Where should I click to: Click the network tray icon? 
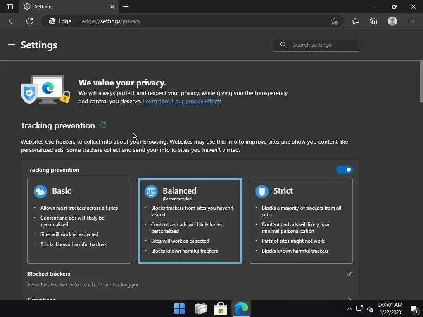click(x=360, y=309)
